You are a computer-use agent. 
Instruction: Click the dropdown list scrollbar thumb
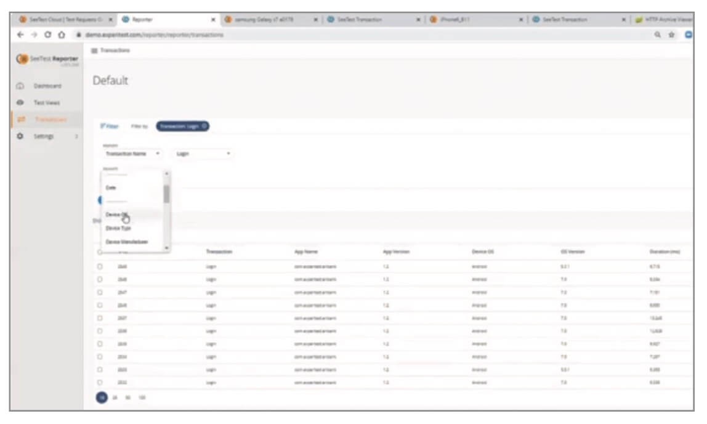pyautogui.click(x=166, y=194)
